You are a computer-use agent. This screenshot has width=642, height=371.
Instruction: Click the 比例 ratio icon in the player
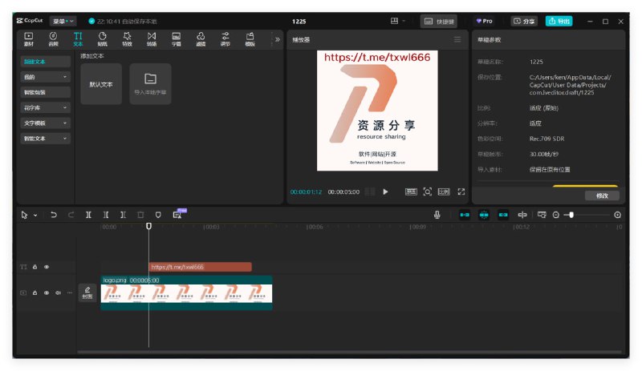coord(444,192)
